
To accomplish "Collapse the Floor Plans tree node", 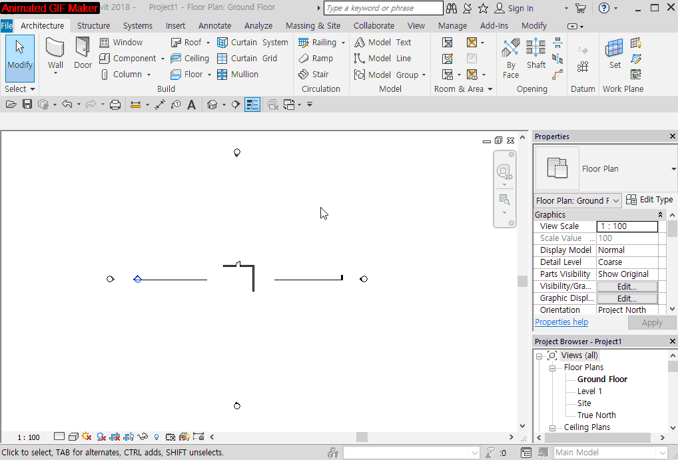I will coord(552,368).
